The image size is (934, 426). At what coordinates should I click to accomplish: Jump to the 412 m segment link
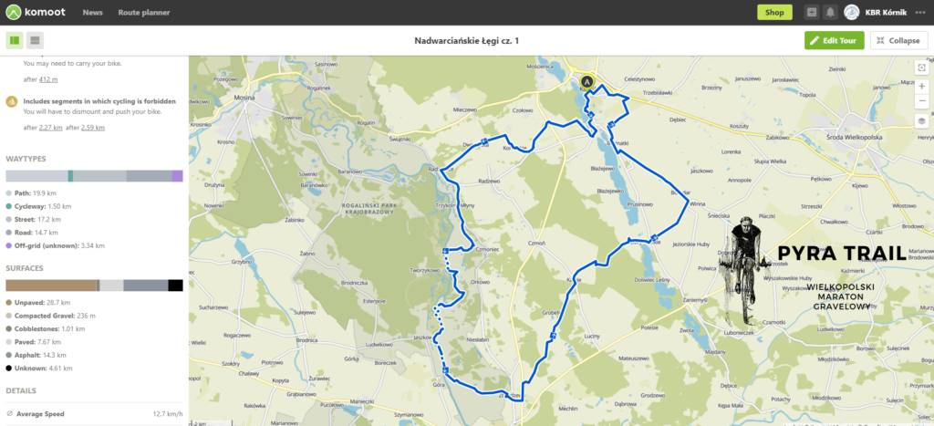click(48, 79)
